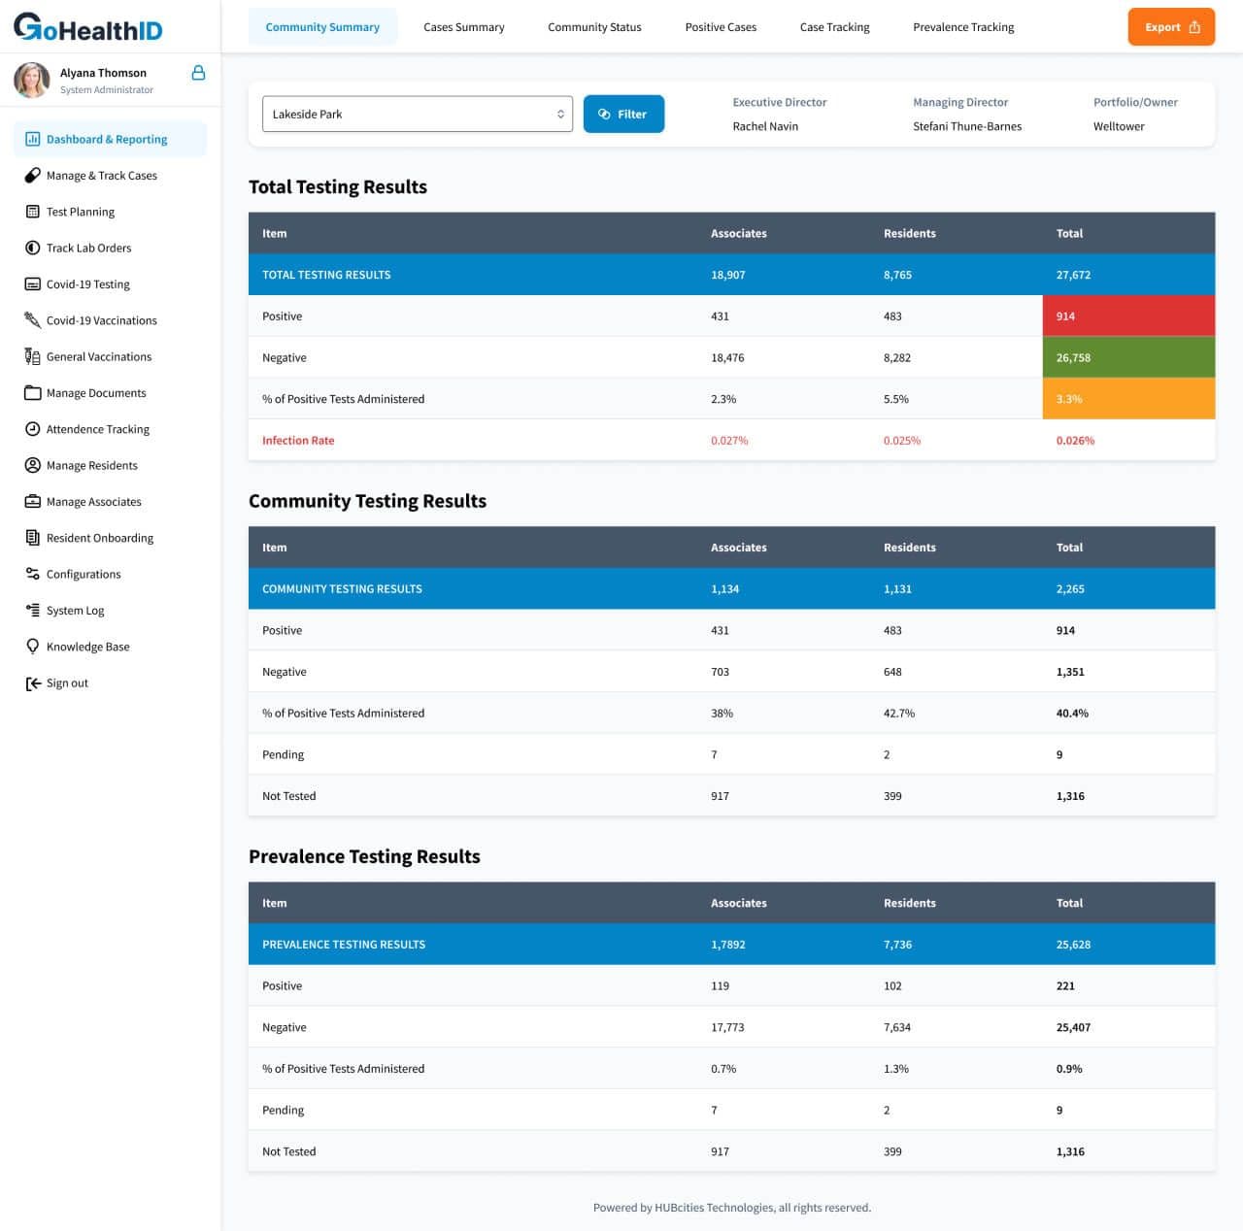
Task: Click the 18,907 associates total value
Action: point(728,275)
